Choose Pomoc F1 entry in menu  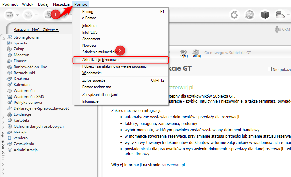tap(120, 12)
